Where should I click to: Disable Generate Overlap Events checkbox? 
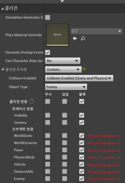[47, 52]
